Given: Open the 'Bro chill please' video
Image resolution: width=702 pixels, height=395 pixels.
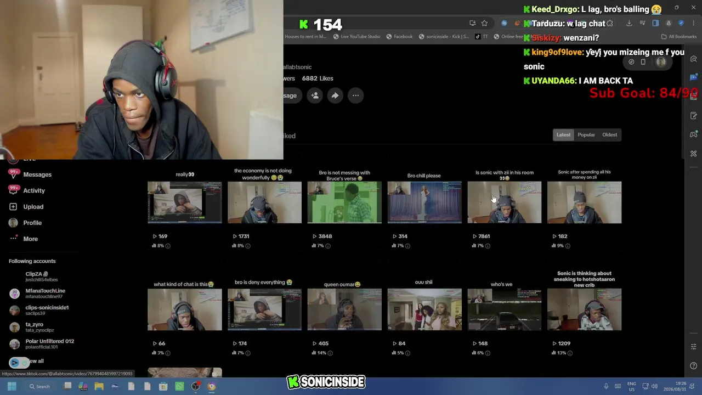Looking at the screenshot, I should tap(424, 202).
